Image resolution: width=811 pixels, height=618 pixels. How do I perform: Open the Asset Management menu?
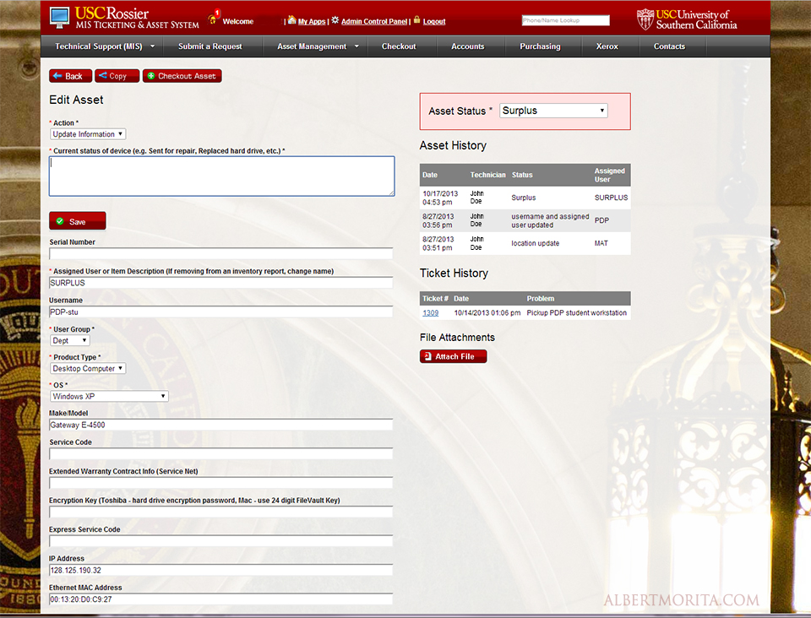point(317,46)
